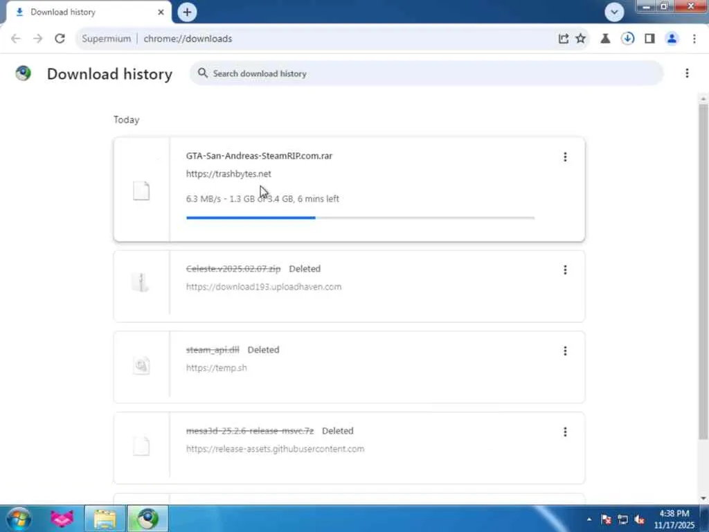Open the network tray icon
Viewport: 709px width, 532px height.
(622, 520)
